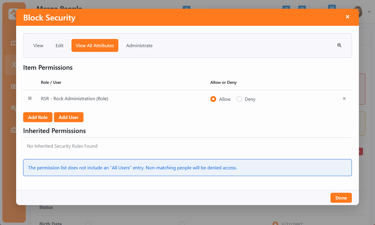This screenshot has width=375, height=225.
Task: Select the Birth Date 3/21/1987 radio option
Action: pyautogui.click(x=275, y=224)
